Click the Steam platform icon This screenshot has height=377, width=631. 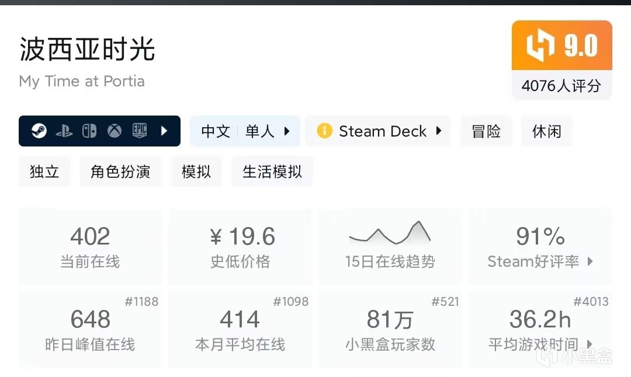click(39, 131)
